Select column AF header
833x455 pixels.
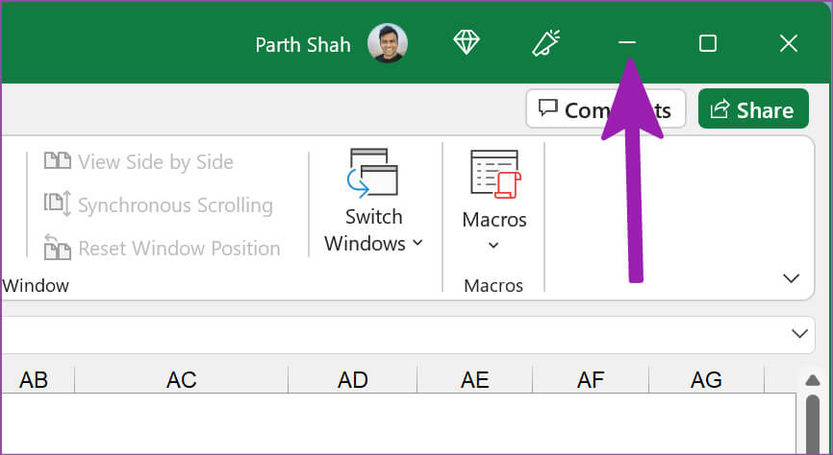(591, 380)
